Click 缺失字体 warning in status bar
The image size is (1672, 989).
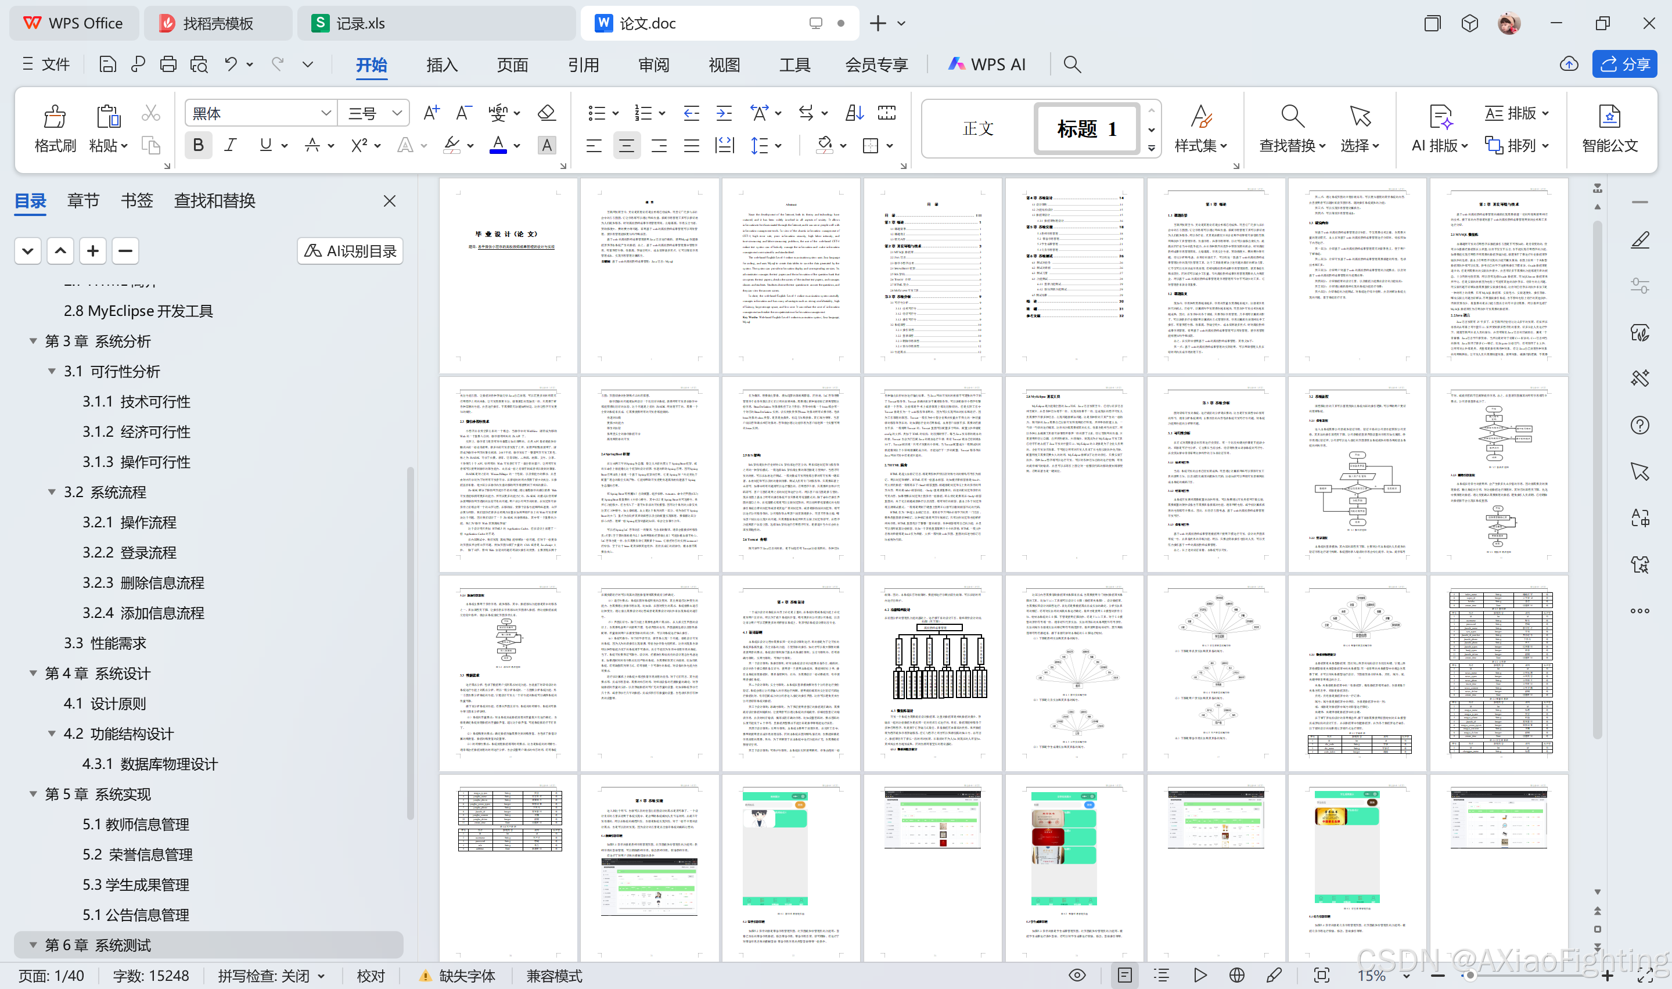point(458,976)
